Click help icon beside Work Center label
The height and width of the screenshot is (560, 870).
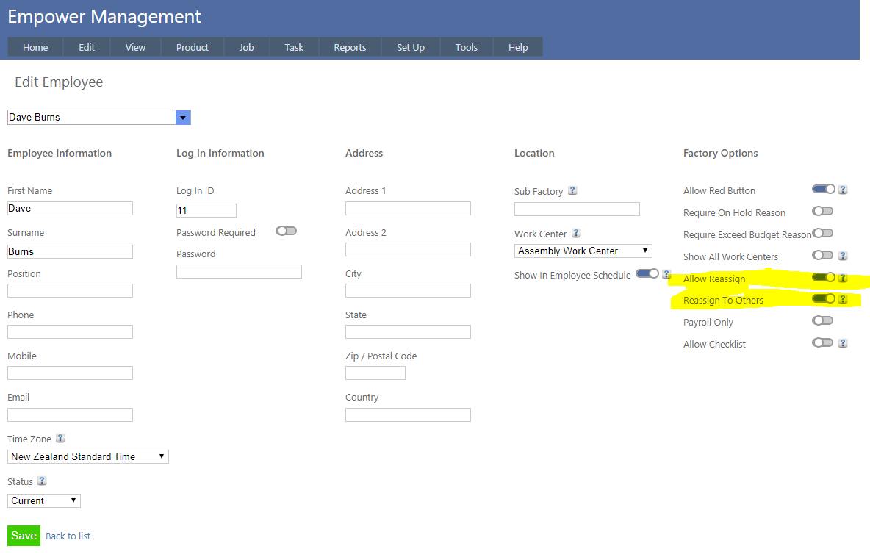pyautogui.click(x=576, y=234)
